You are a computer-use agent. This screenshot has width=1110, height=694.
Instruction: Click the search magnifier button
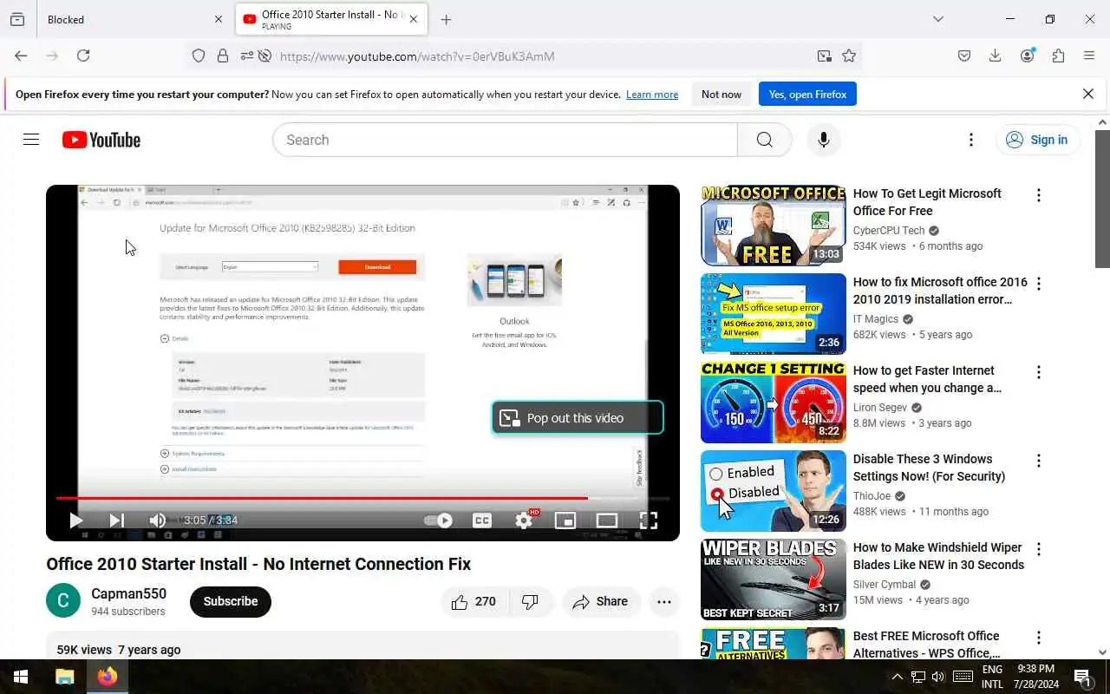(x=764, y=140)
